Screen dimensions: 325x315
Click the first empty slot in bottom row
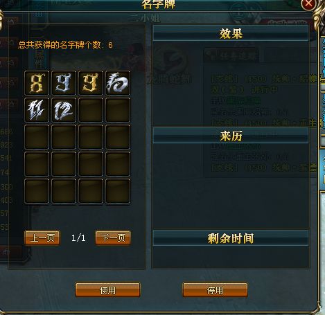coord(37,191)
